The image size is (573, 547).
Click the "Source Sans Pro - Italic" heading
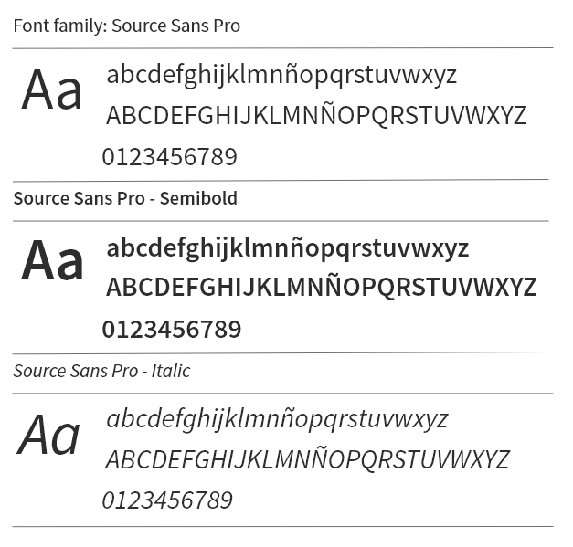(101, 371)
